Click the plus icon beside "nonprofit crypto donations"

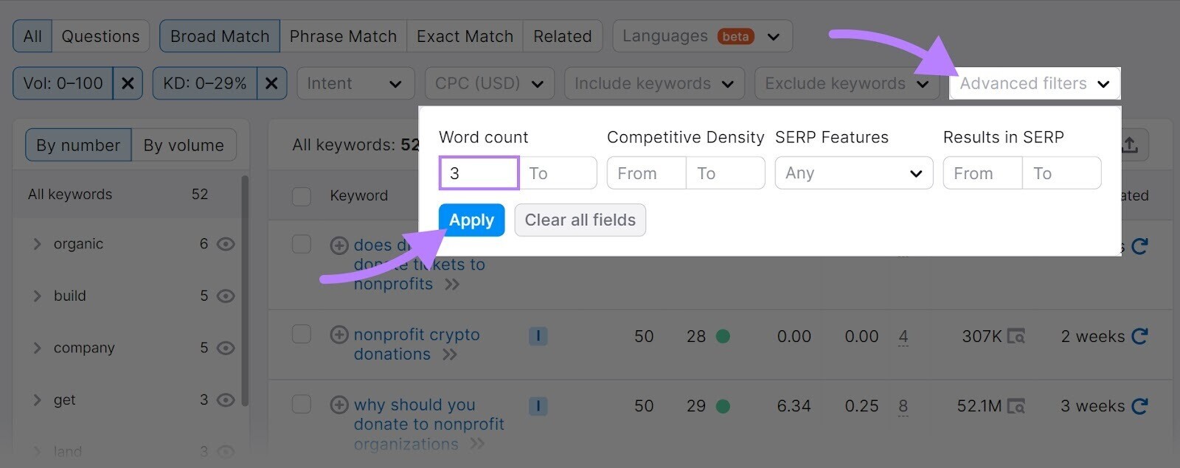339,335
